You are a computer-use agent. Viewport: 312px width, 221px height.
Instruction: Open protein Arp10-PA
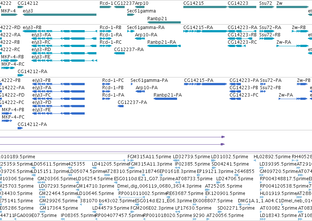click(140, 91)
